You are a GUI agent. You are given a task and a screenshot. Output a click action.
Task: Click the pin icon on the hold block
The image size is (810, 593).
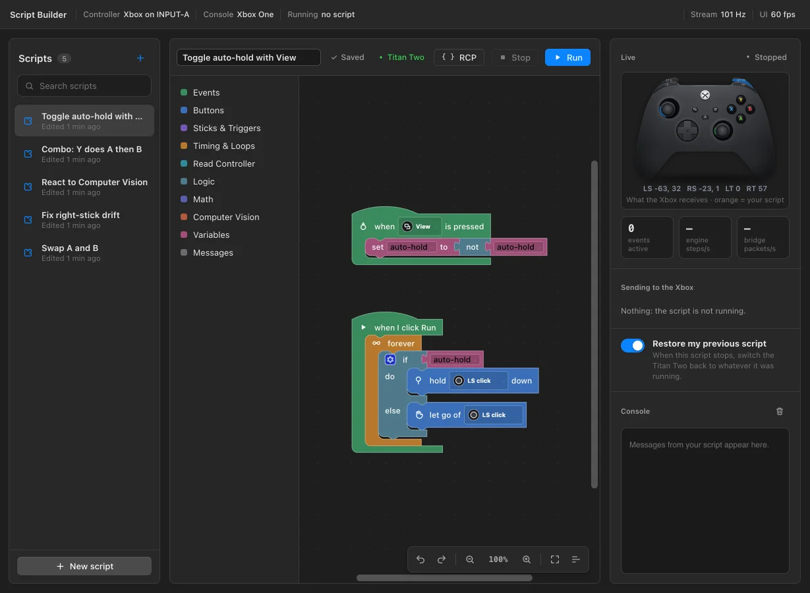418,380
